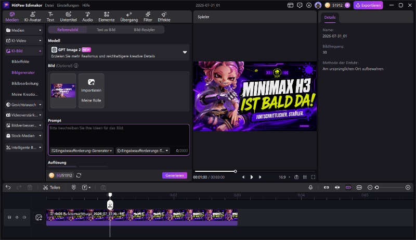Open the Einstellungen menu

[68, 5]
